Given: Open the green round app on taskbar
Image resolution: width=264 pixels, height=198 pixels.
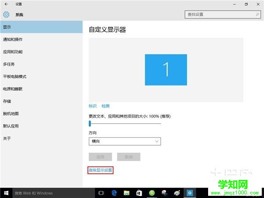Looking at the screenshot, I should [x=152, y=193].
